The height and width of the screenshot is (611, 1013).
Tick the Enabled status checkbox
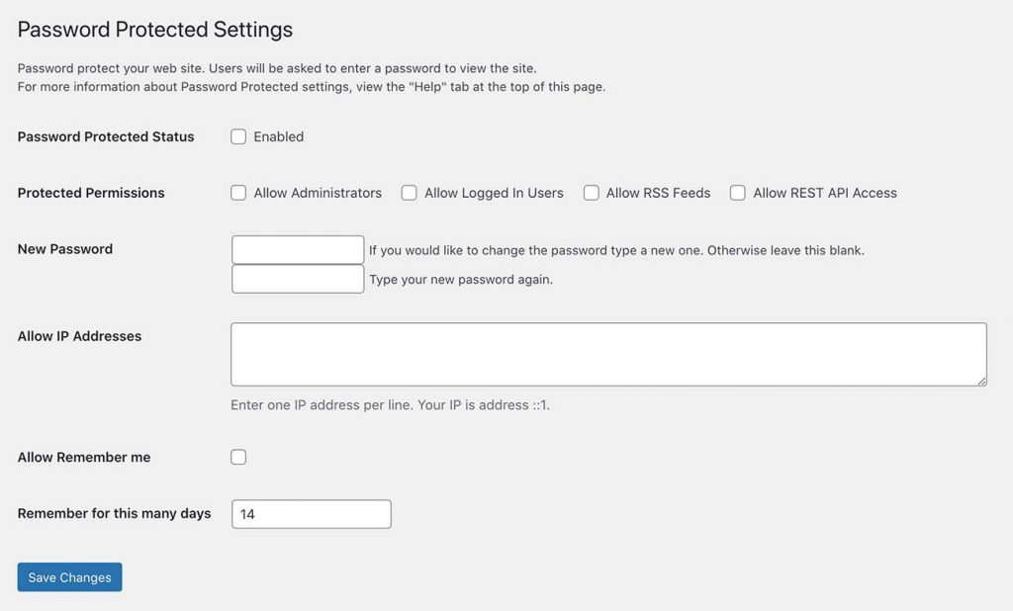238,136
